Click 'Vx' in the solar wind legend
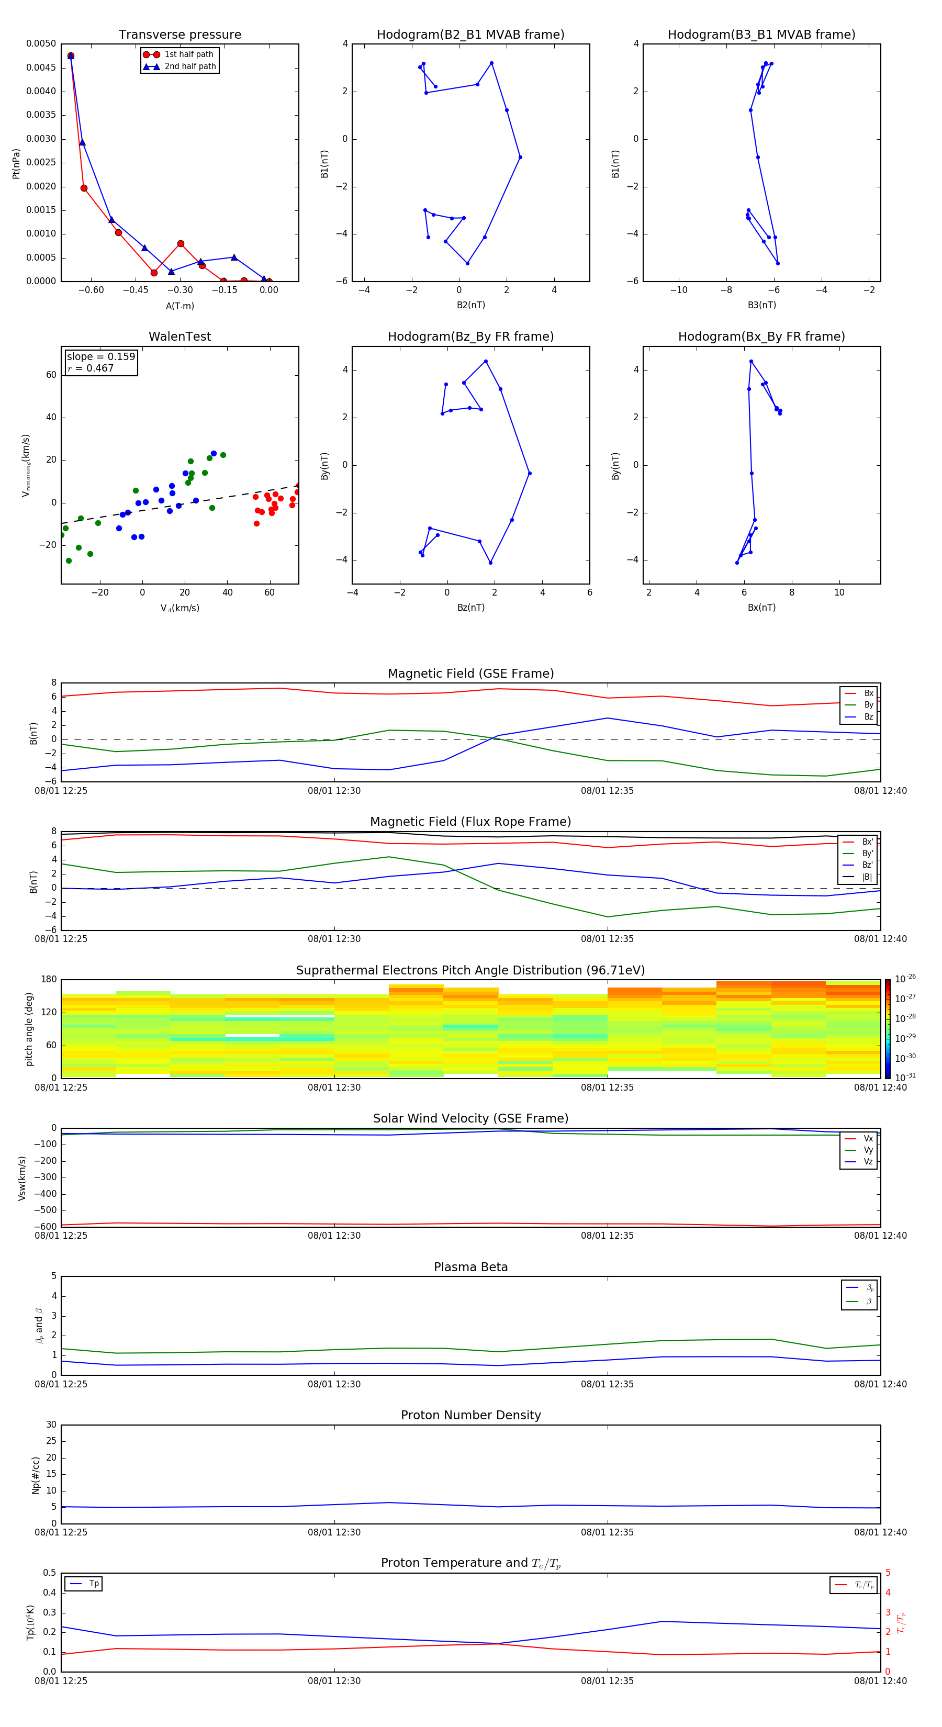The height and width of the screenshot is (1727, 942). [x=868, y=1138]
